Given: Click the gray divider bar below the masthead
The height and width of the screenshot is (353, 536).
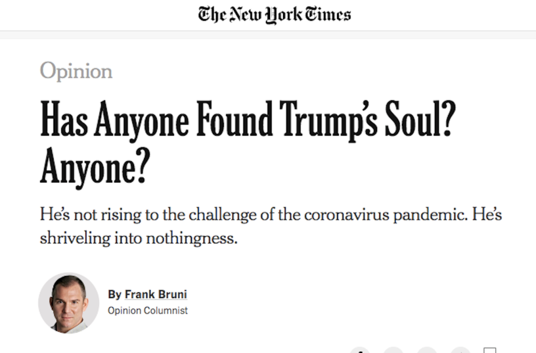Looking at the screenshot, I should (268, 35).
